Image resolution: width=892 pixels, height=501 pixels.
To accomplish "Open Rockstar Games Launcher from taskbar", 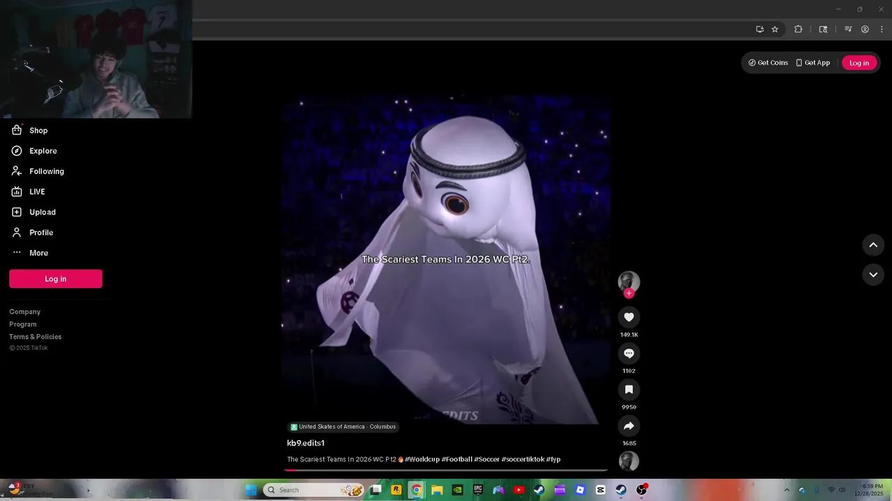I will (397, 490).
